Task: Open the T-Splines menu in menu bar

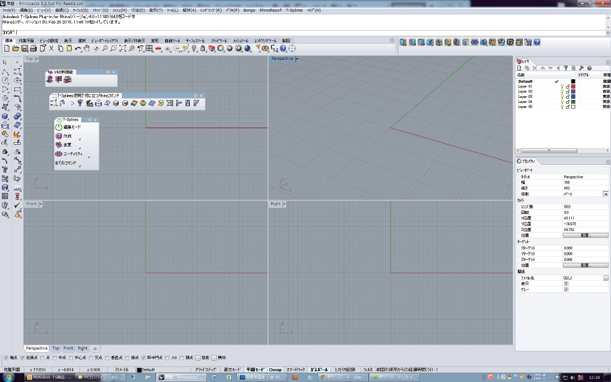Action: tap(294, 10)
